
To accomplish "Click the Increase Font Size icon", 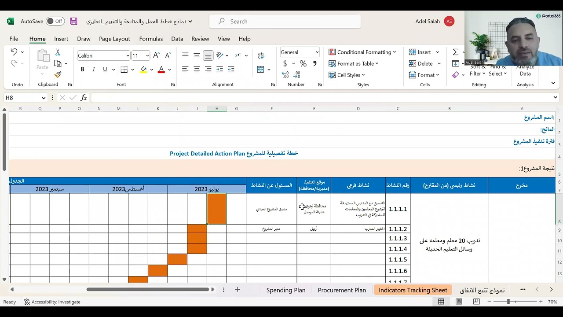I will 156,55.
